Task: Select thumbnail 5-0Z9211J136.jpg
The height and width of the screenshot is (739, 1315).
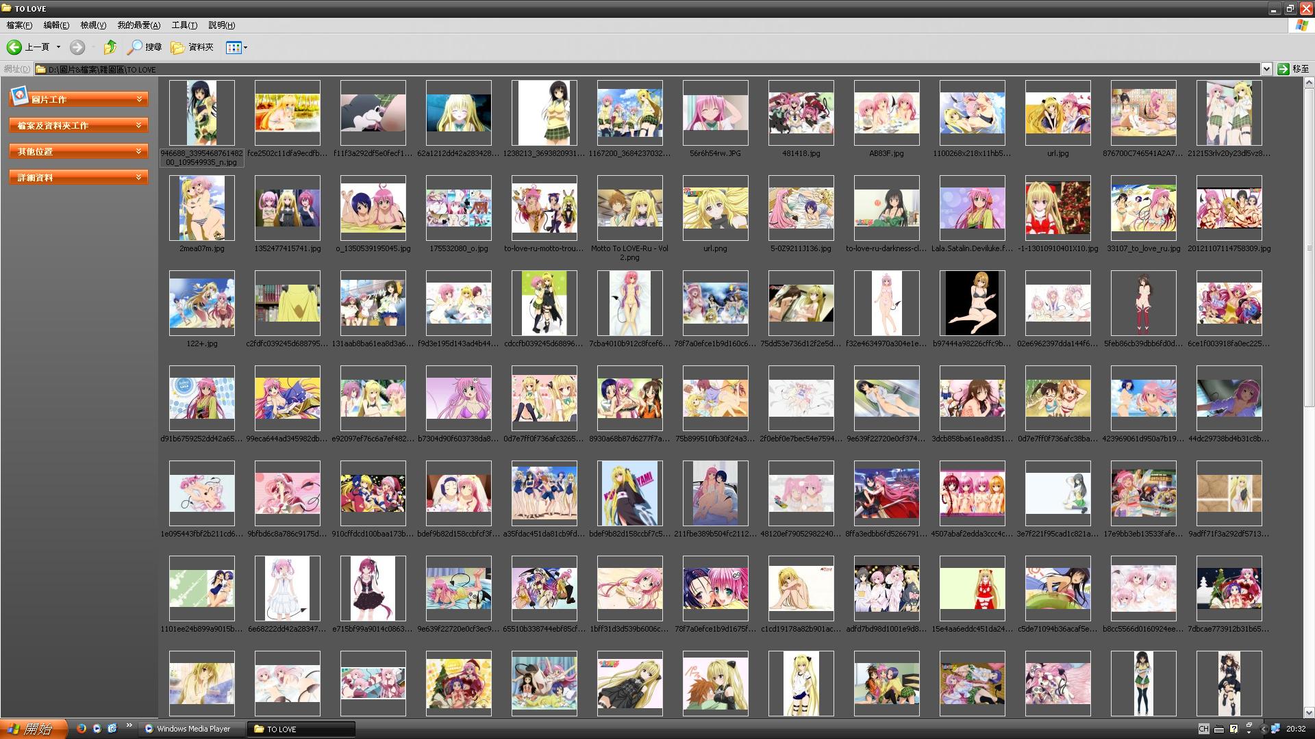Action: 801,208
